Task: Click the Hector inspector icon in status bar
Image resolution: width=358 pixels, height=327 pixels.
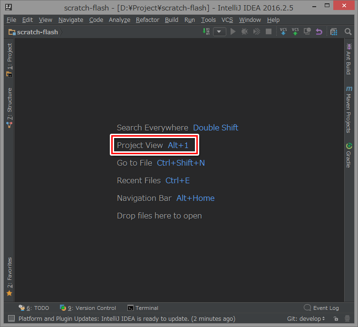Action: pyautogui.click(x=347, y=318)
